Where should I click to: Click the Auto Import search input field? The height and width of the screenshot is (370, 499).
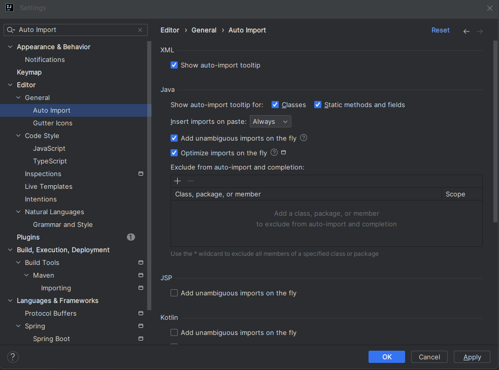click(x=76, y=30)
